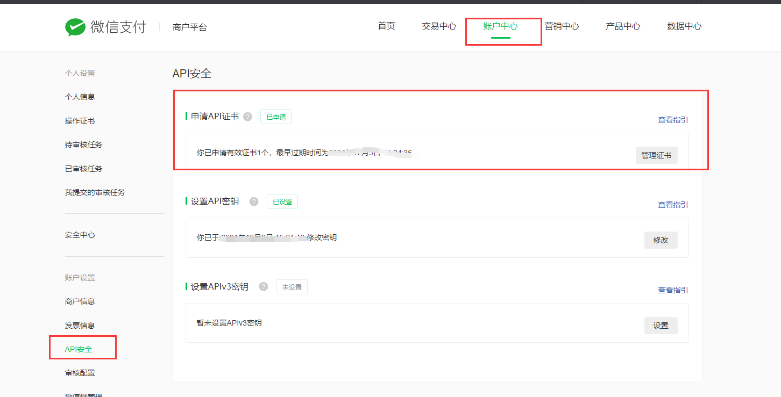The width and height of the screenshot is (781, 397).
Task: Open the 交易中心 tab
Action: coord(439,26)
